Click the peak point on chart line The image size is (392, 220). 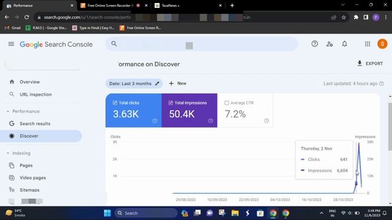[359, 143]
